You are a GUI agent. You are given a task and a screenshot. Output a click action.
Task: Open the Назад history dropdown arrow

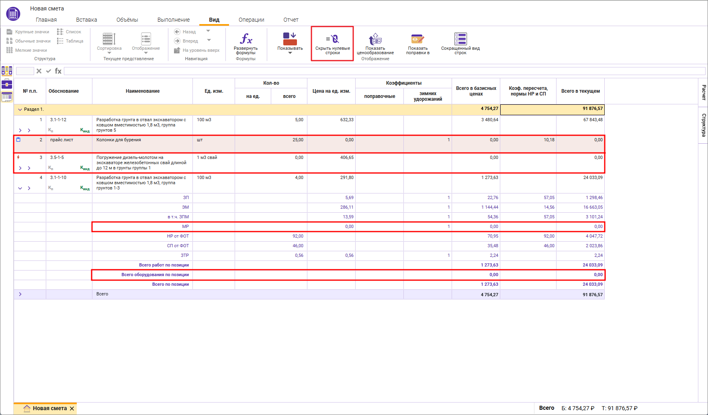(x=208, y=31)
